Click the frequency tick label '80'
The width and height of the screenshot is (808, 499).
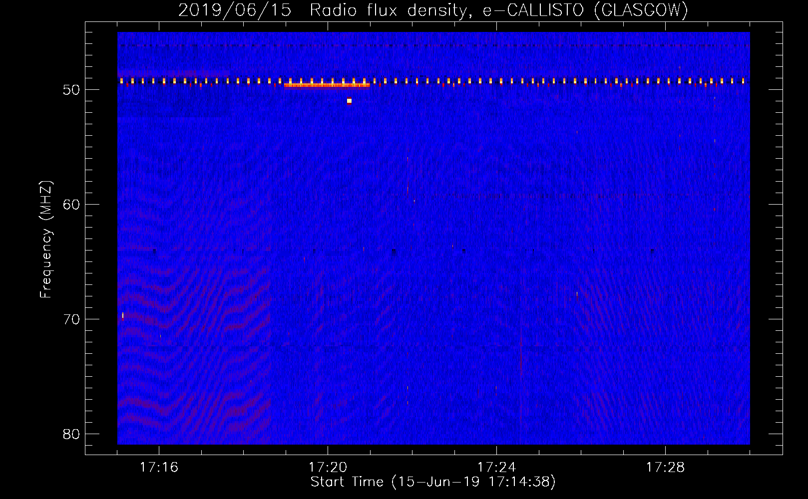tap(71, 434)
